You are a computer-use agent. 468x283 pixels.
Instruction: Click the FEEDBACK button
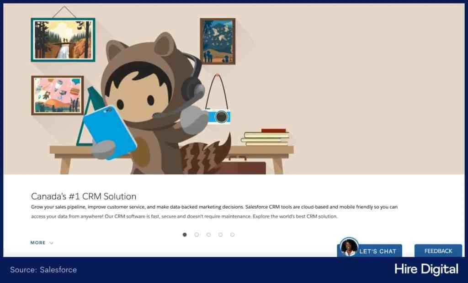point(437,251)
